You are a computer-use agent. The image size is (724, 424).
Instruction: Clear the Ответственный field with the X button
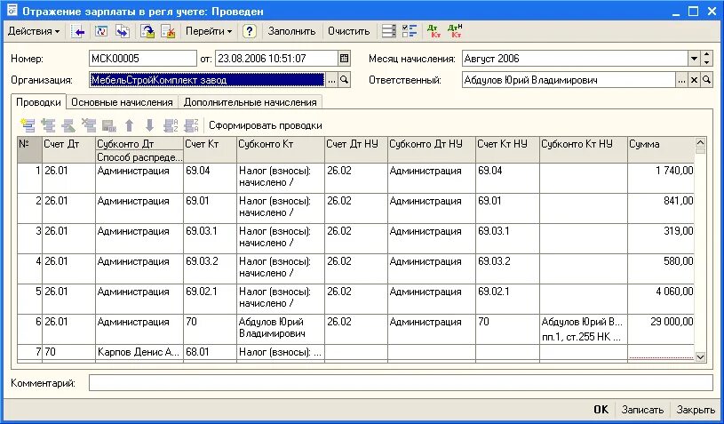point(694,80)
